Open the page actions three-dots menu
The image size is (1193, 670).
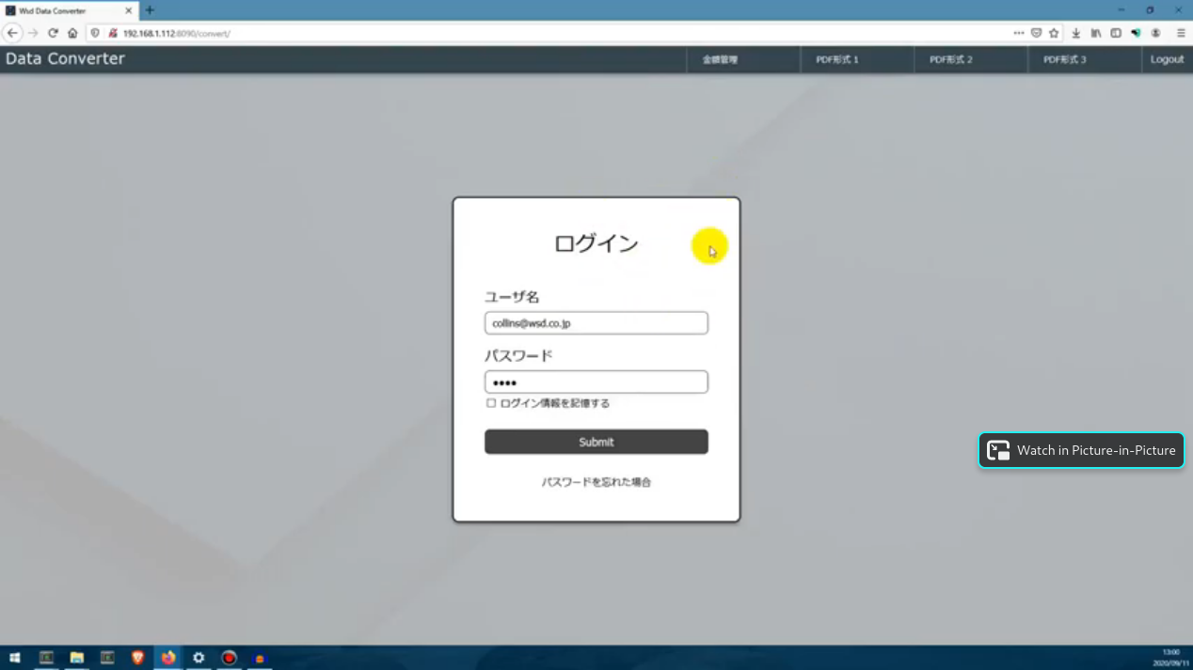tap(1018, 33)
